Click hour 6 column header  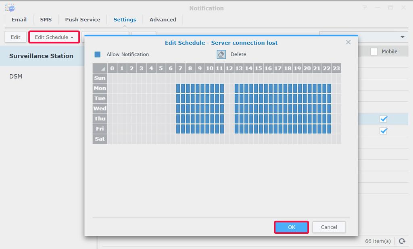coord(171,68)
